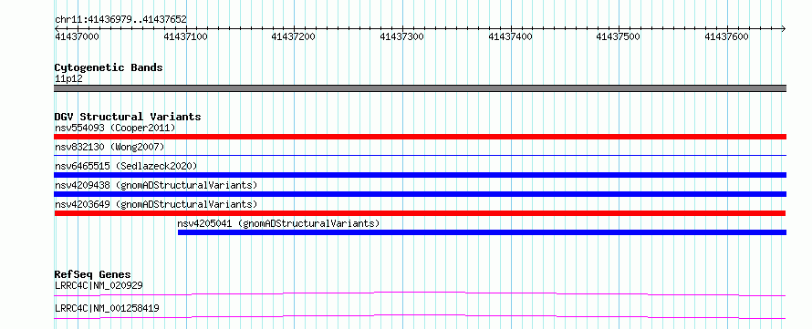The width and height of the screenshot is (812, 329).
Task: Click the nsv6465515 (Sedlazeck2020) blue bar
Action: click(420, 175)
